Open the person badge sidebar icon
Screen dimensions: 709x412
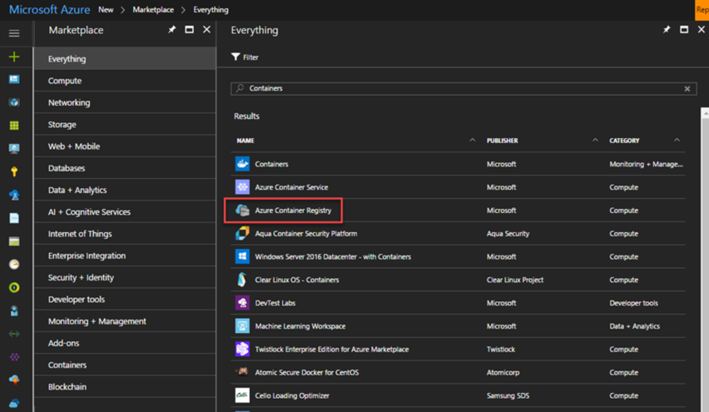pyautogui.click(x=14, y=310)
